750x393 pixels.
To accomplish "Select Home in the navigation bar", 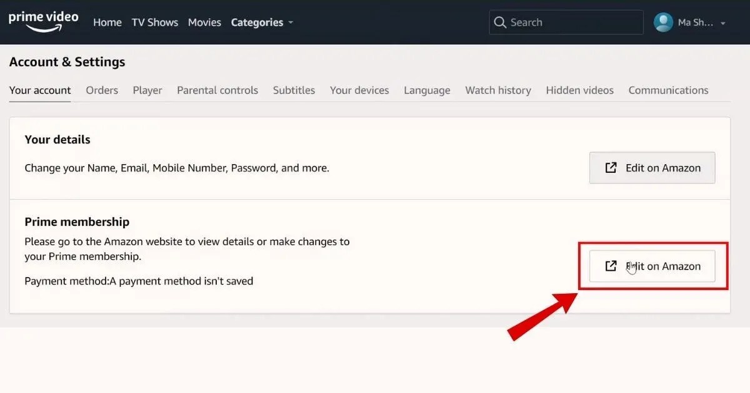I will pos(107,22).
